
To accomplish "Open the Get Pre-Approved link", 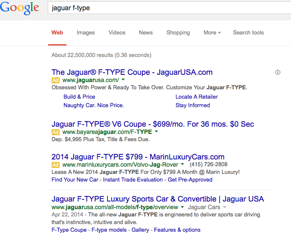I will [x=190, y=180].
